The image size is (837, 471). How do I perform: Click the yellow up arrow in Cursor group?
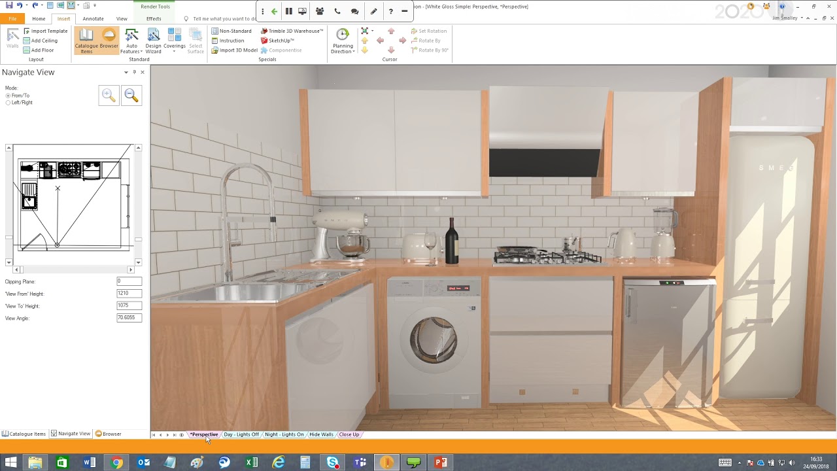pyautogui.click(x=365, y=41)
